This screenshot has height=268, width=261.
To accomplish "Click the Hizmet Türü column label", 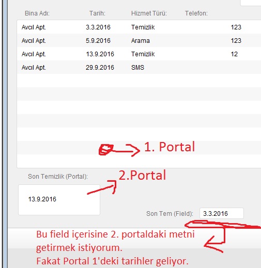I will coord(149,13).
